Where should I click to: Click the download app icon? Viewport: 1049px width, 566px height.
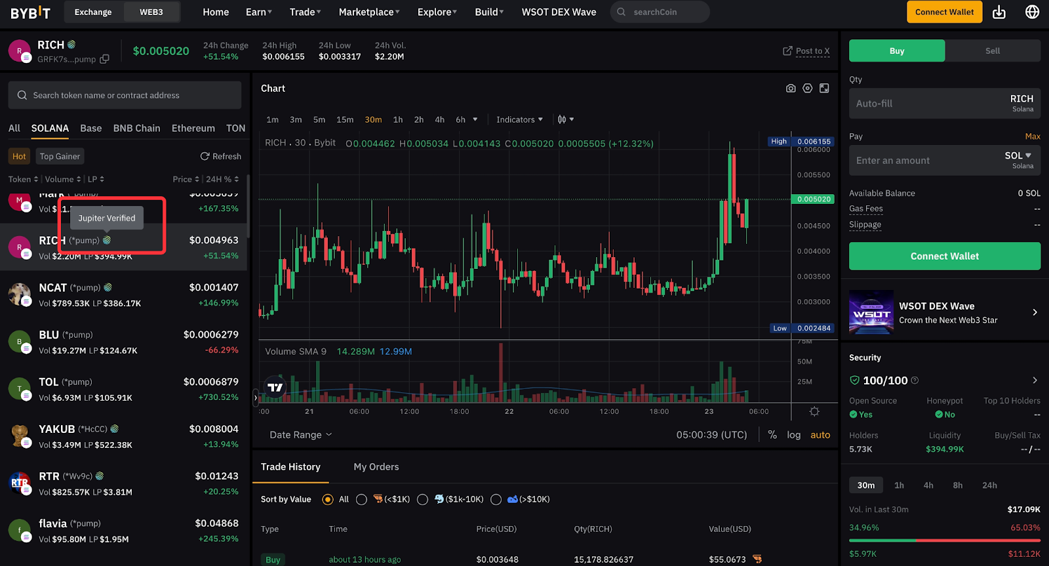(x=999, y=12)
